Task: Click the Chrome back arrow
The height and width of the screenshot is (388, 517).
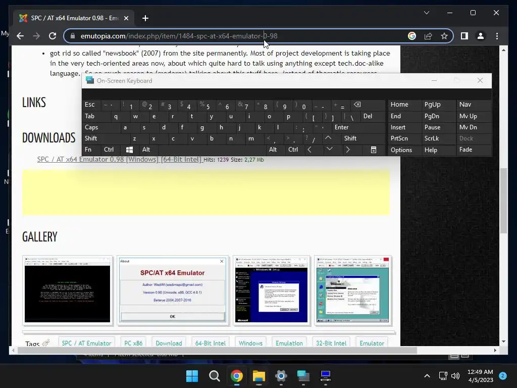Action: 20,36
